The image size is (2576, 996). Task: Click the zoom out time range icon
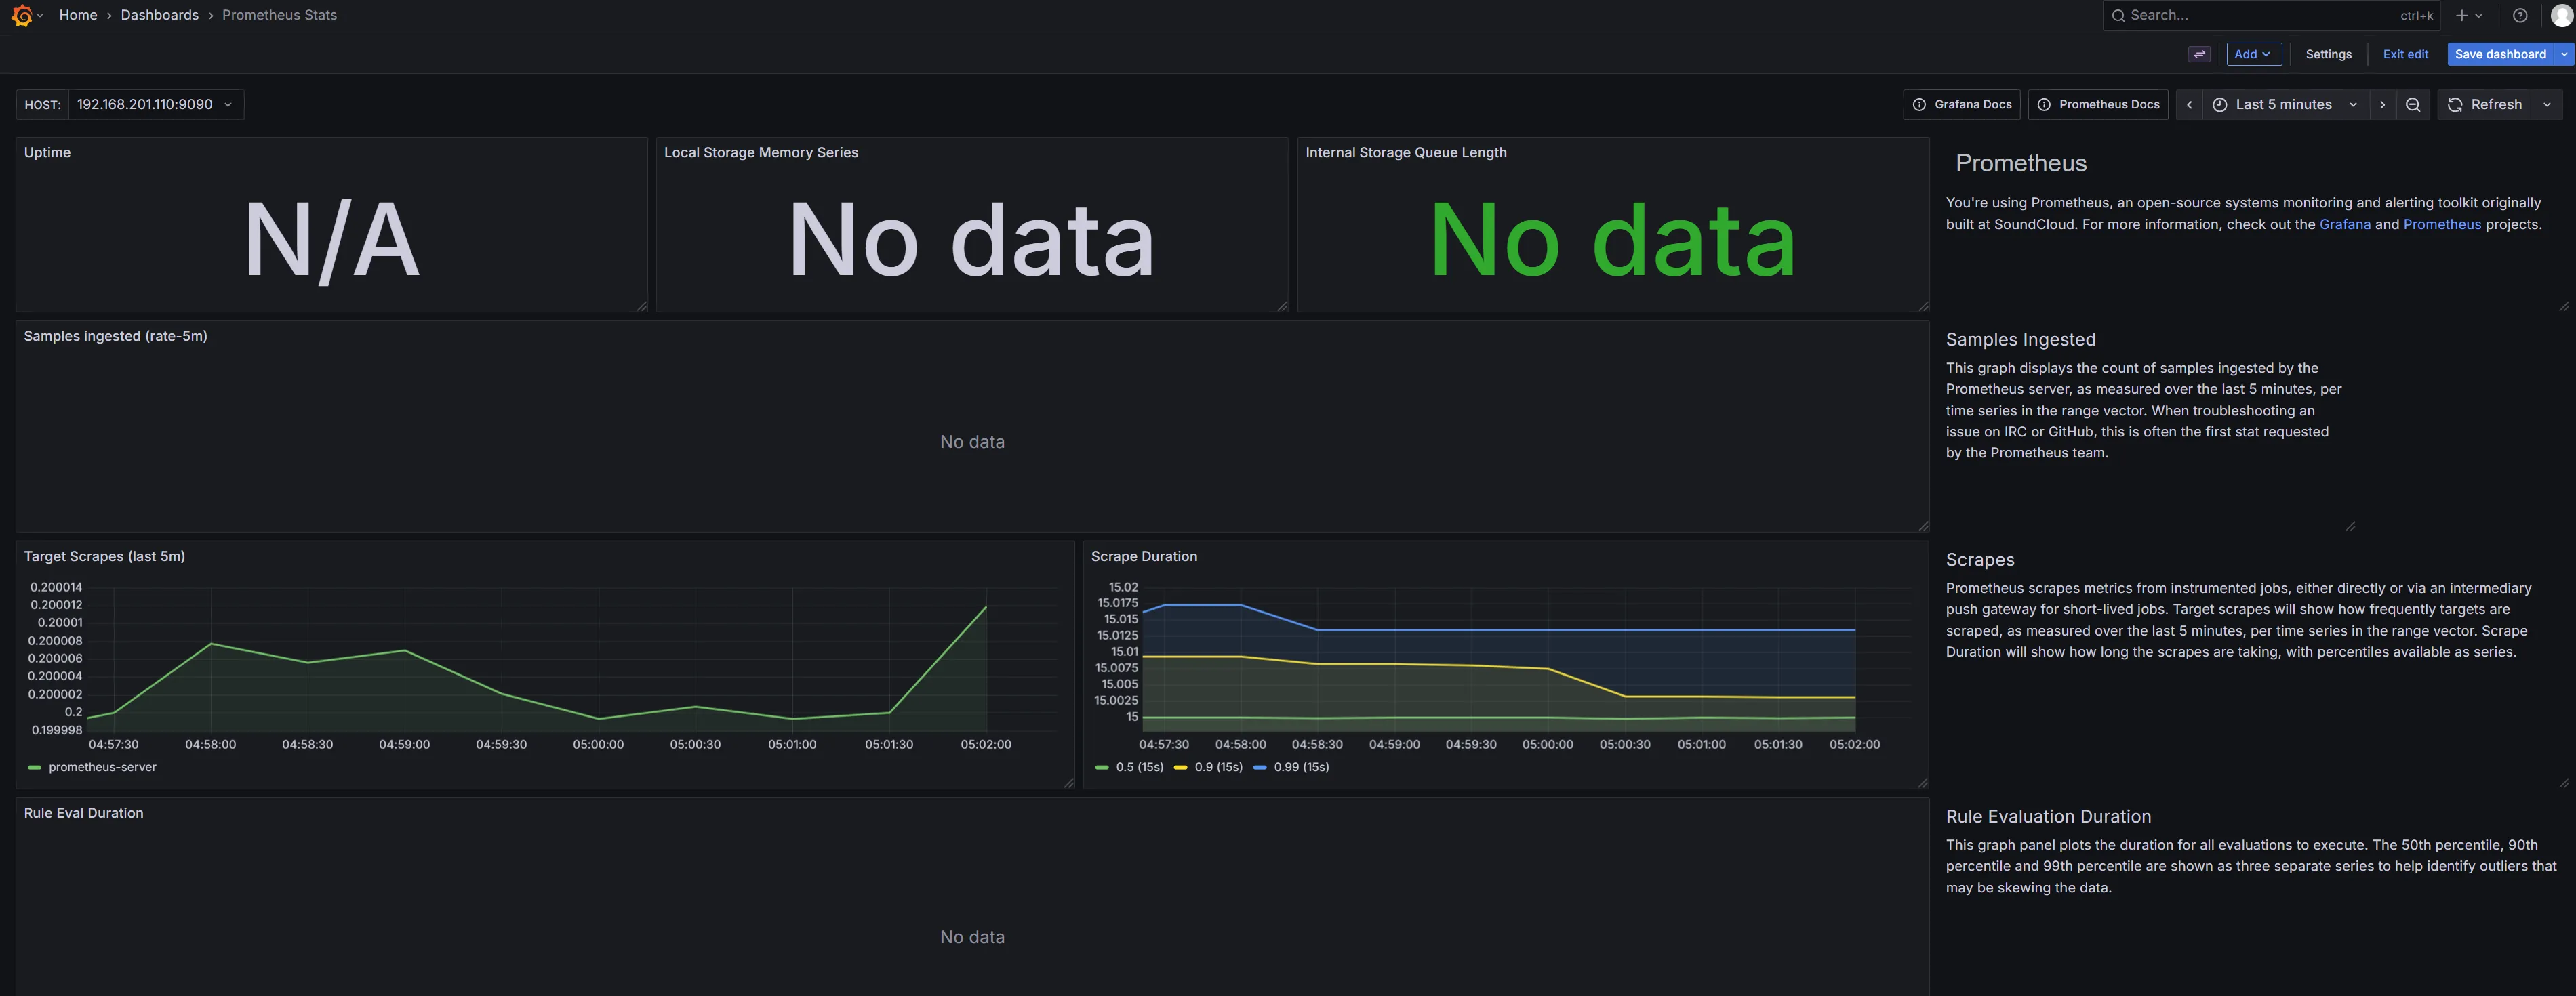coord(2413,105)
